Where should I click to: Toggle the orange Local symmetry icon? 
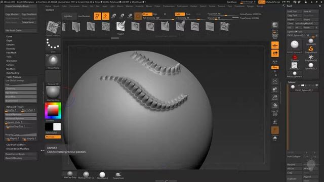275,54
